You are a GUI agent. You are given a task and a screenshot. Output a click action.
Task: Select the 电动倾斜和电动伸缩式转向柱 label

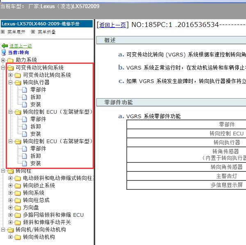[x=58, y=178]
